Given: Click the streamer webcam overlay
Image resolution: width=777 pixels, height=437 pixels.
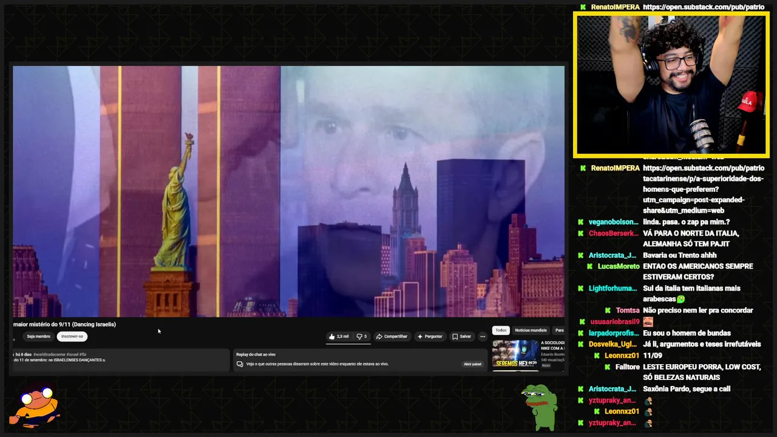Looking at the screenshot, I should 671,84.
